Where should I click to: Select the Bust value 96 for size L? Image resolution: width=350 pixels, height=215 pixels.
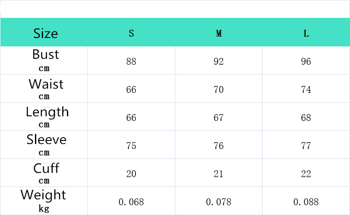[306, 61]
